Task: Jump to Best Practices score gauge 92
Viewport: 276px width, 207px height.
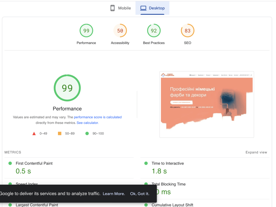Action: (154, 31)
